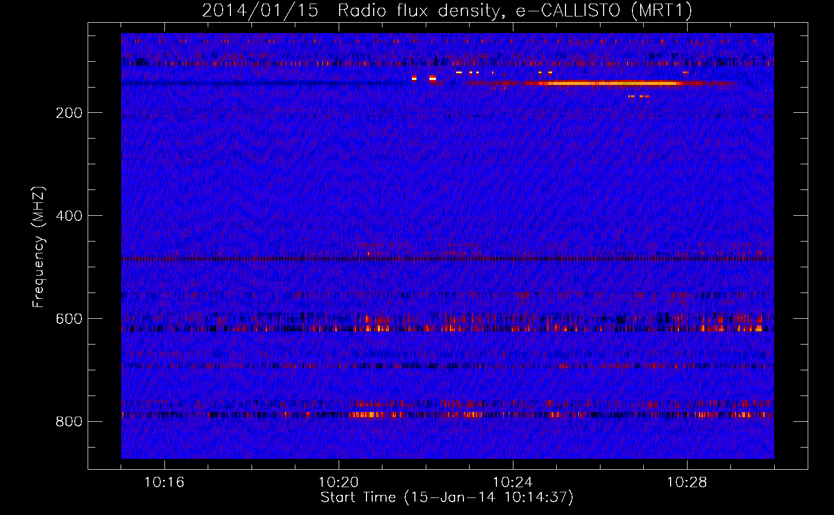Click the '10:28' time tick label
Image resolution: width=834 pixels, height=515 pixels.
click(x=687, y=483)
